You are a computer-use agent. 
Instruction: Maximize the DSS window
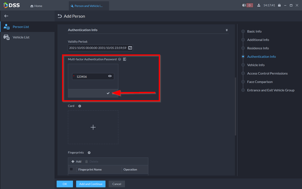[x=291, y=5]
